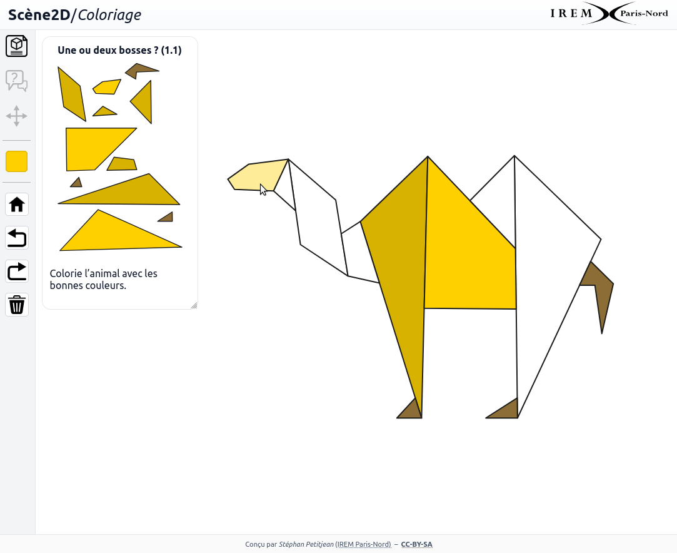The height and width of the screenshot is (553, 677).
Task: Open the help speech-bubble icon
Action: [16, 81]
